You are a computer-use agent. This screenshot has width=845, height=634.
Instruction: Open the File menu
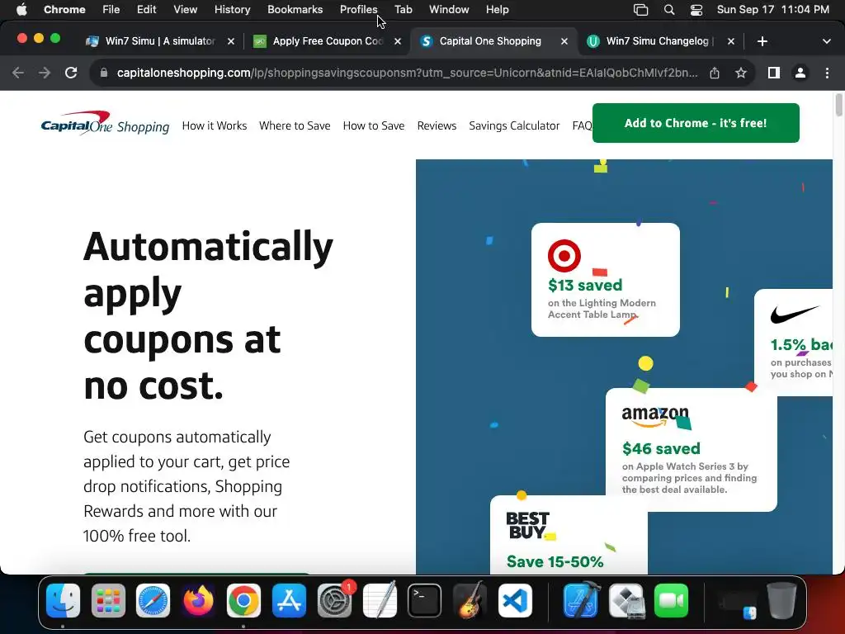(x=111, y=10)
